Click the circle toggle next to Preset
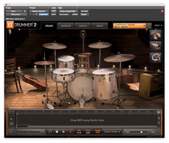Viewport: 169px width, 143px height. click(x=48, y=8)
